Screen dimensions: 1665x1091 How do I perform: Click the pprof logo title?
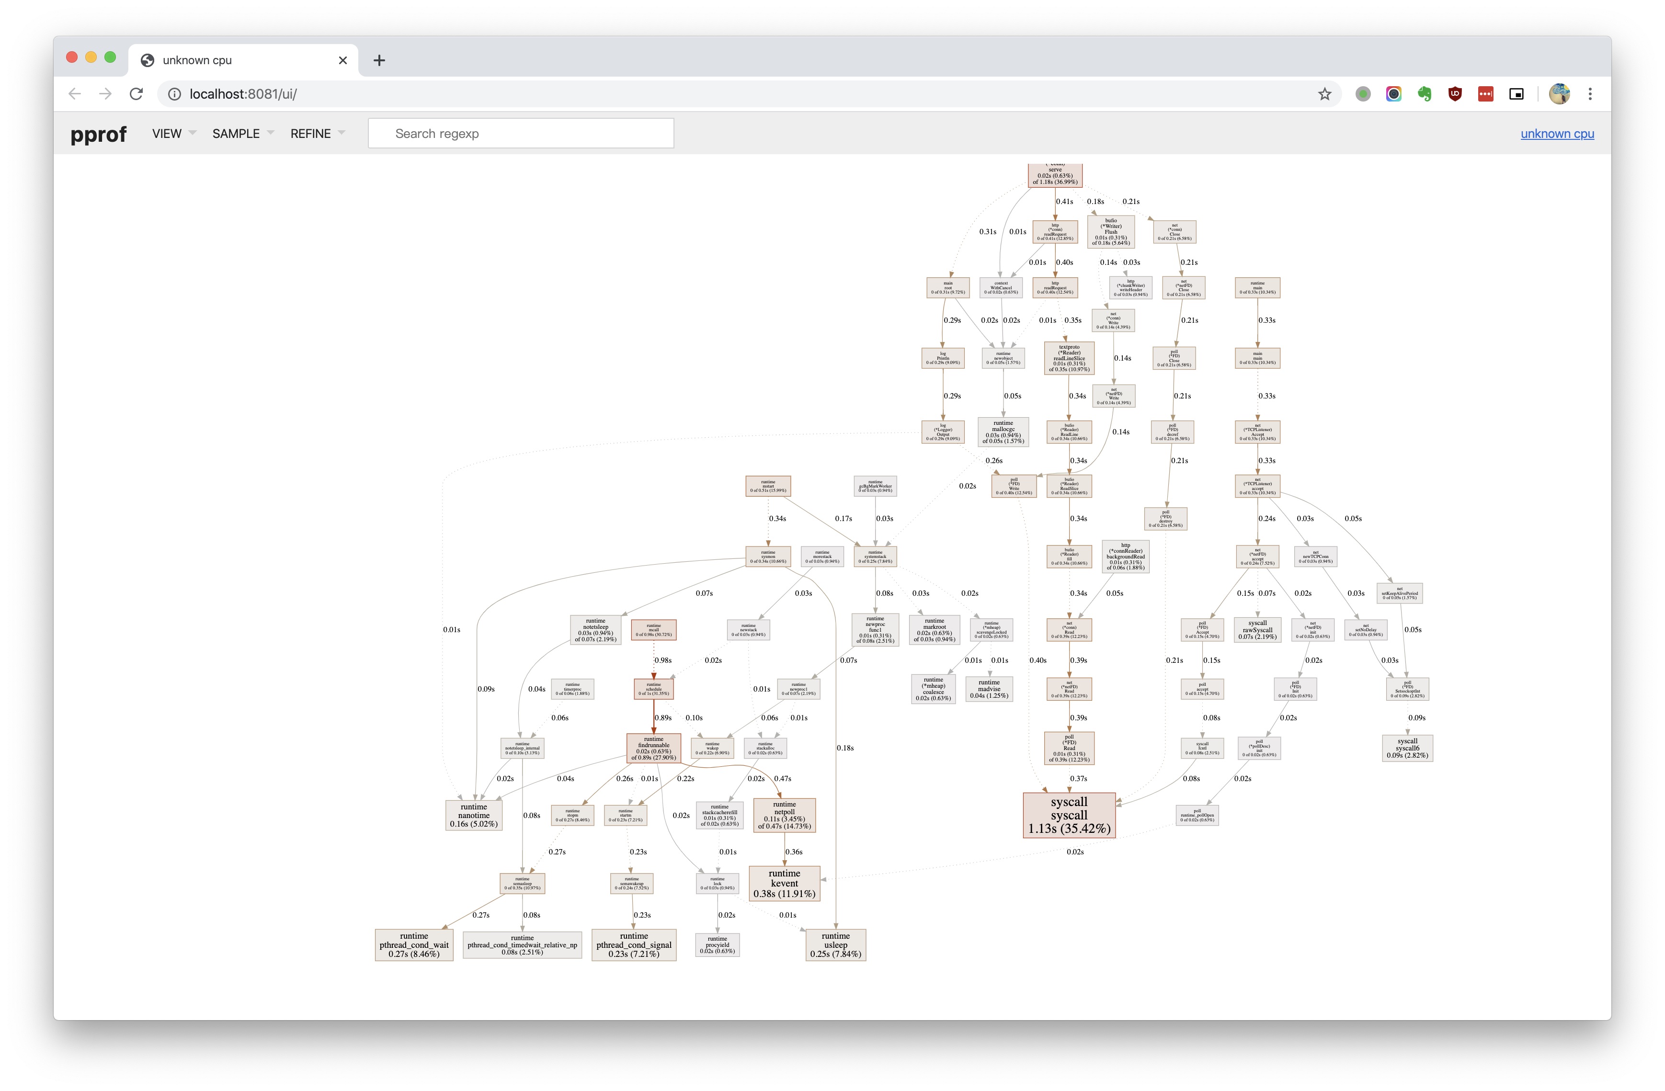99,134
